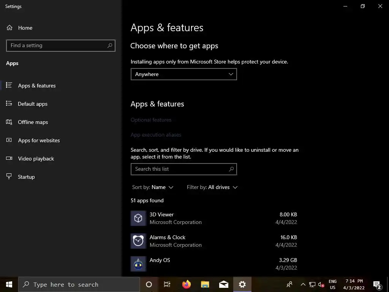Click the Startup icon in sidebar
Image resolution: width=389 pixels, height=292 pixels.
[x=9, y=176]
